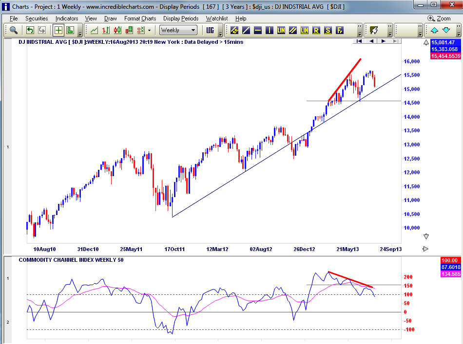The image size is (463, 344).
Task: Jump to last chart period button
Action: click(395, 41)
